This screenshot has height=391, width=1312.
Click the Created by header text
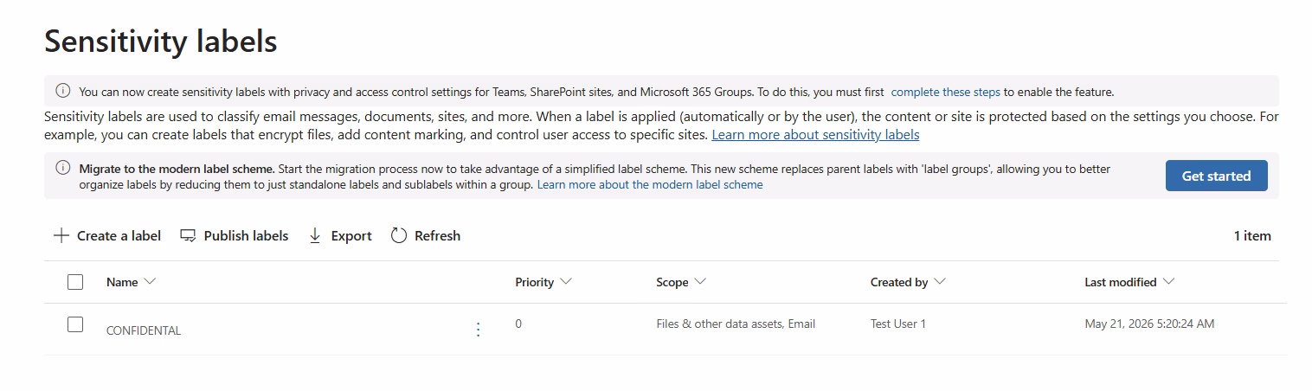coord(899,282)
